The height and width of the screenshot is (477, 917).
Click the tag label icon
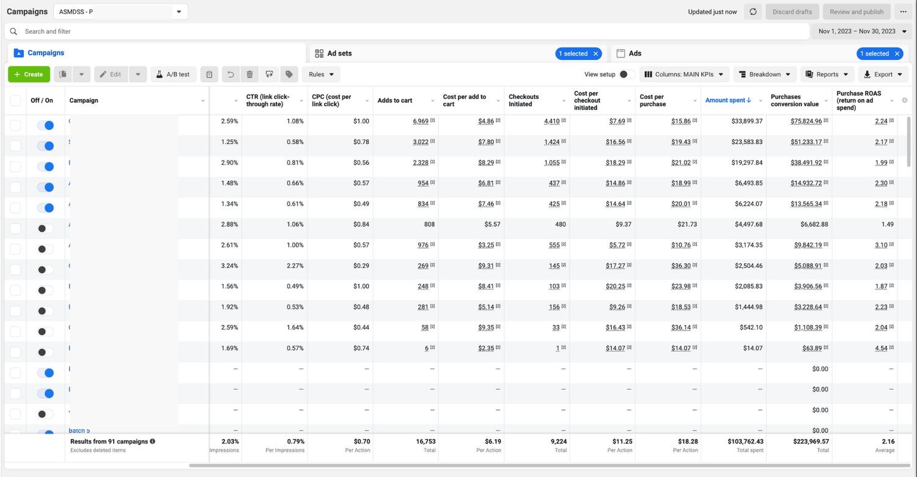tap(289, 75)
